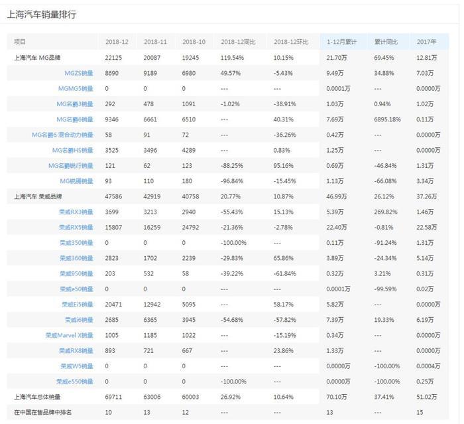Click the 69711 total sales cell
The image size is (464, 424).
pyautogui.click(x=113, y=397)
